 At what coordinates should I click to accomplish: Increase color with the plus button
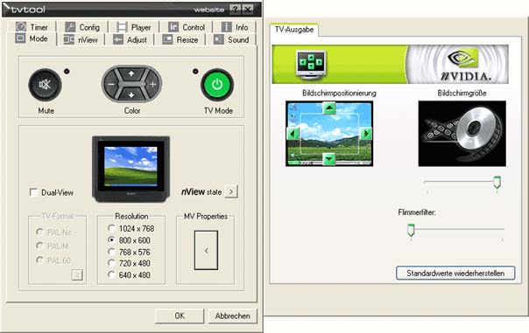coord(152,84)
